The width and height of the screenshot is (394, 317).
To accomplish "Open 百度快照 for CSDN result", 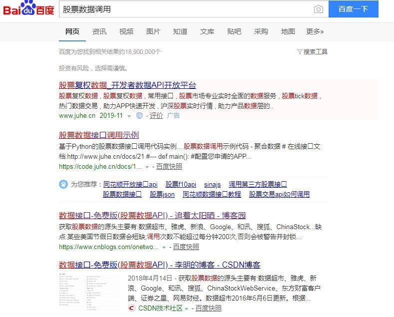I will pos(208,308).
